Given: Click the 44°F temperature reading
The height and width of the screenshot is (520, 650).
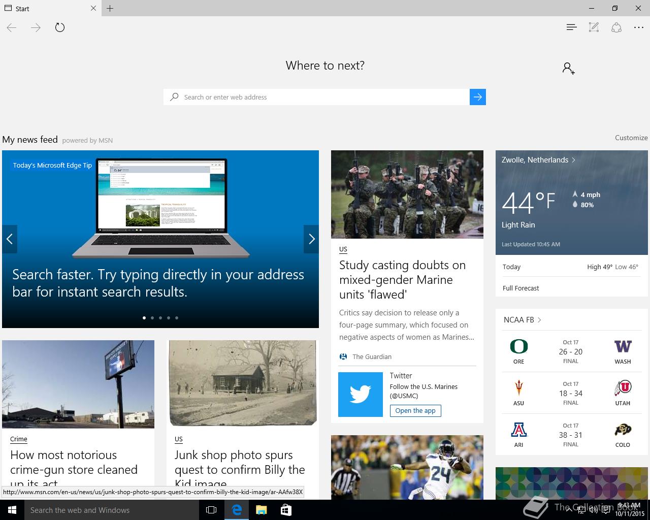Looking at the screenshot, I should click(x=529, y=202).
